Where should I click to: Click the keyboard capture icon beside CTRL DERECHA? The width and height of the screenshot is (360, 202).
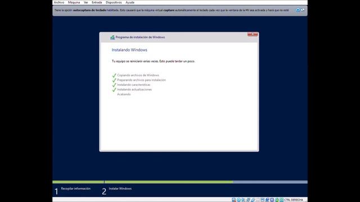tap(281, 200)
